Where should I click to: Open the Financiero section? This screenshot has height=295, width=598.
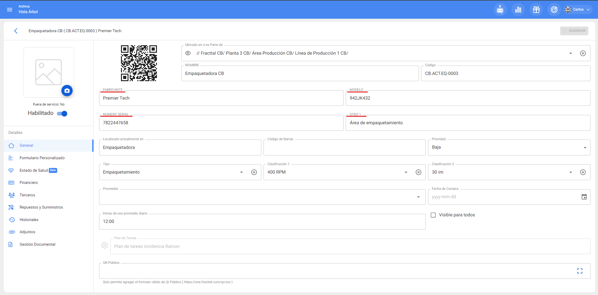[x=29, y=183]
